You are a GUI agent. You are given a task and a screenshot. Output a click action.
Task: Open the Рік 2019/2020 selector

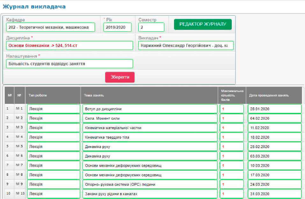[x=117, y=27]
